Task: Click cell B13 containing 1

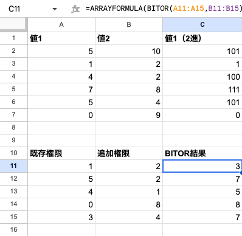Action: (x=129, y=192)
